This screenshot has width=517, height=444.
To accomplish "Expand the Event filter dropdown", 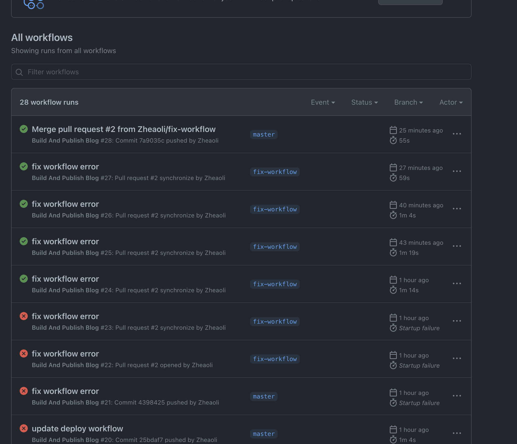I will pyautogui.click(x=323, y=102).
